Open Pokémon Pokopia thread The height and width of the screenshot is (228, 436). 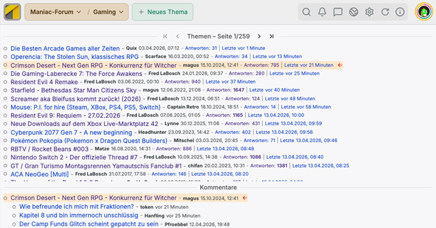tap(89, 141)
